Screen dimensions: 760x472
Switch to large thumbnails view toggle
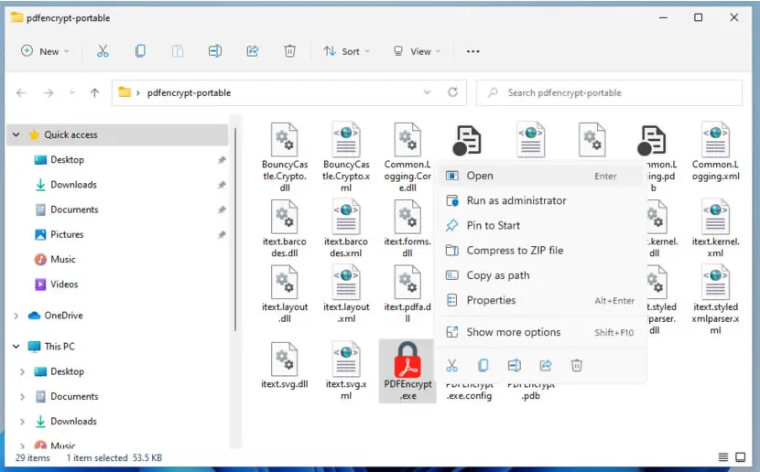[x=740, y=457]
